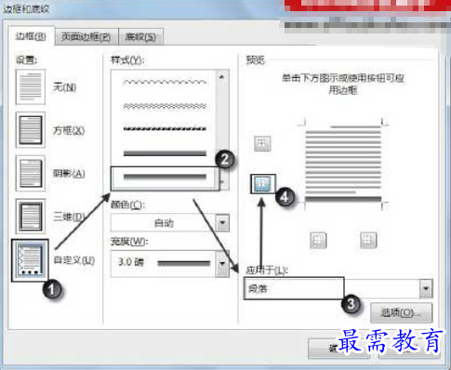Click the 自动 color value field
This screenshot has width=451, height=370.
pos(164,223)
